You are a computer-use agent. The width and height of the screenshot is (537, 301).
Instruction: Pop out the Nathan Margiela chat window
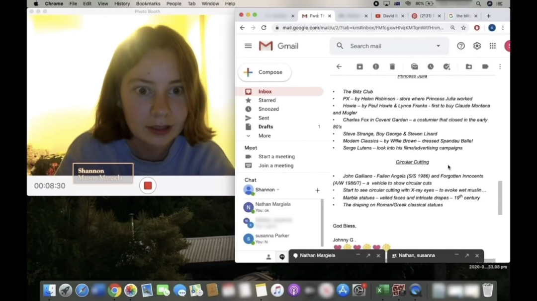(x=368, y=255)
